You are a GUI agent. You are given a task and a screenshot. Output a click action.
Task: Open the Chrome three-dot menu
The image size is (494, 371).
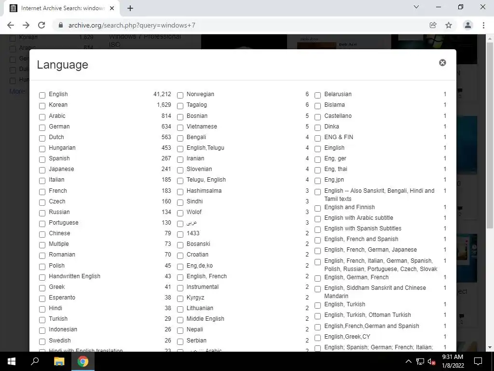483,25
